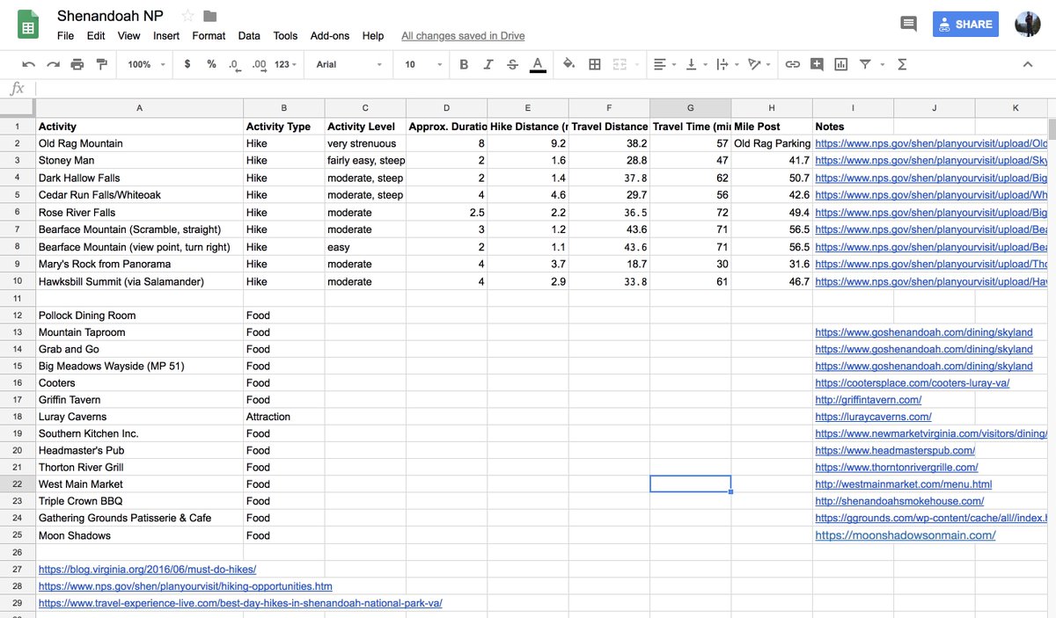
Task: Format as currency with dollar icon
Action: (187, 64)
